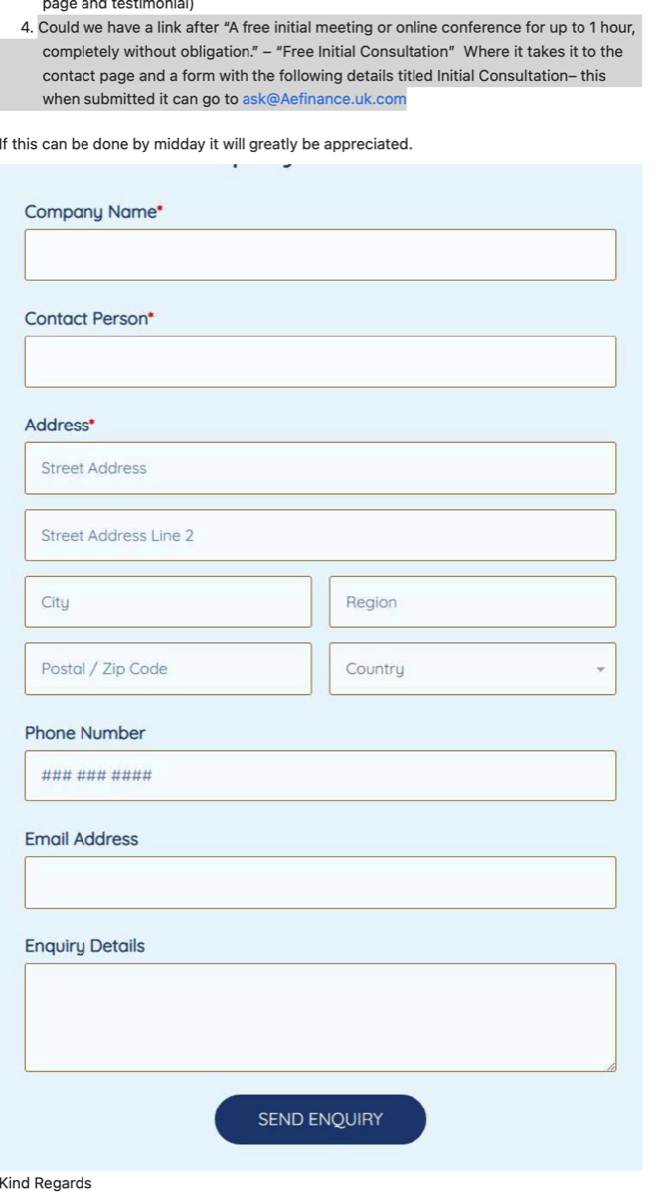Click the Phone Number input box

click(x=320, y=775)
